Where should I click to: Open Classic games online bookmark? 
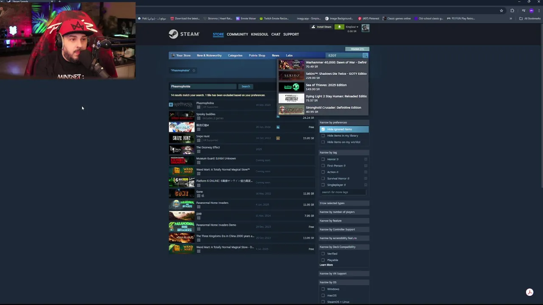coord(397,19)
